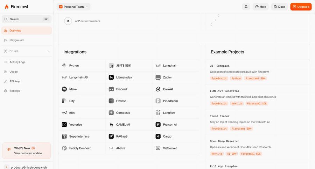Expand the Extract sidebar section
This screenshot has height=169, width=315.
48,51
